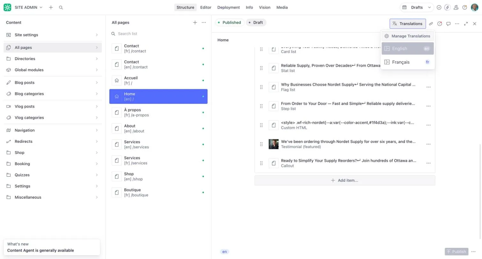Click the Add item... button

pos(345,180)
